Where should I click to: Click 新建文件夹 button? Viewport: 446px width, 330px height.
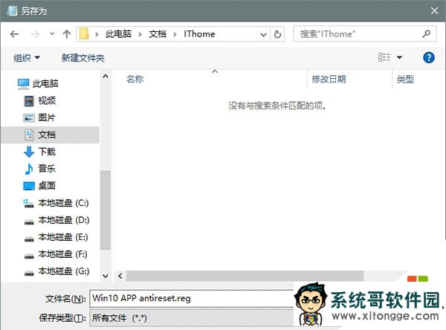coord(83,58)
